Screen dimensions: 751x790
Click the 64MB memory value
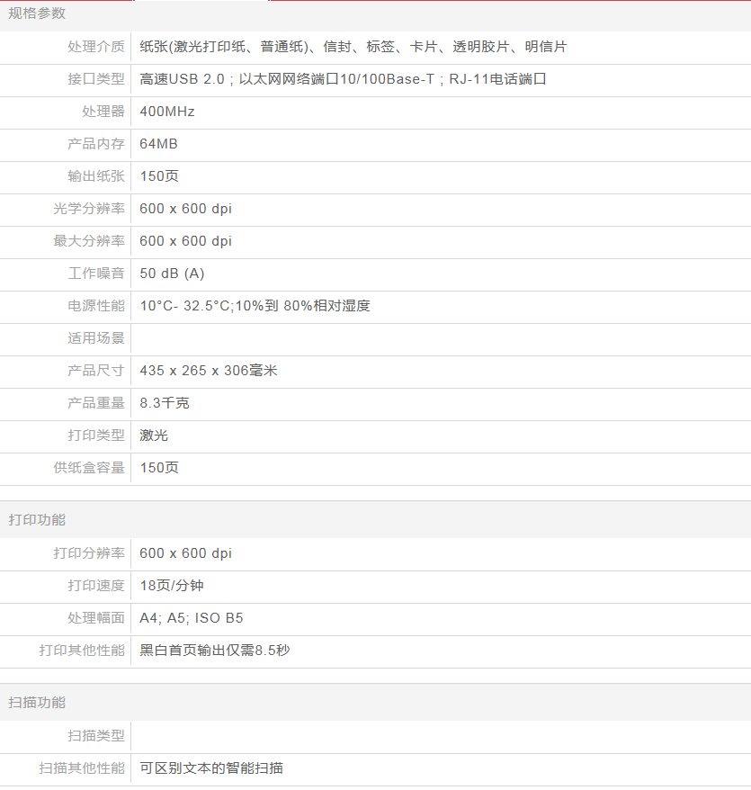[x=159, y=144]
